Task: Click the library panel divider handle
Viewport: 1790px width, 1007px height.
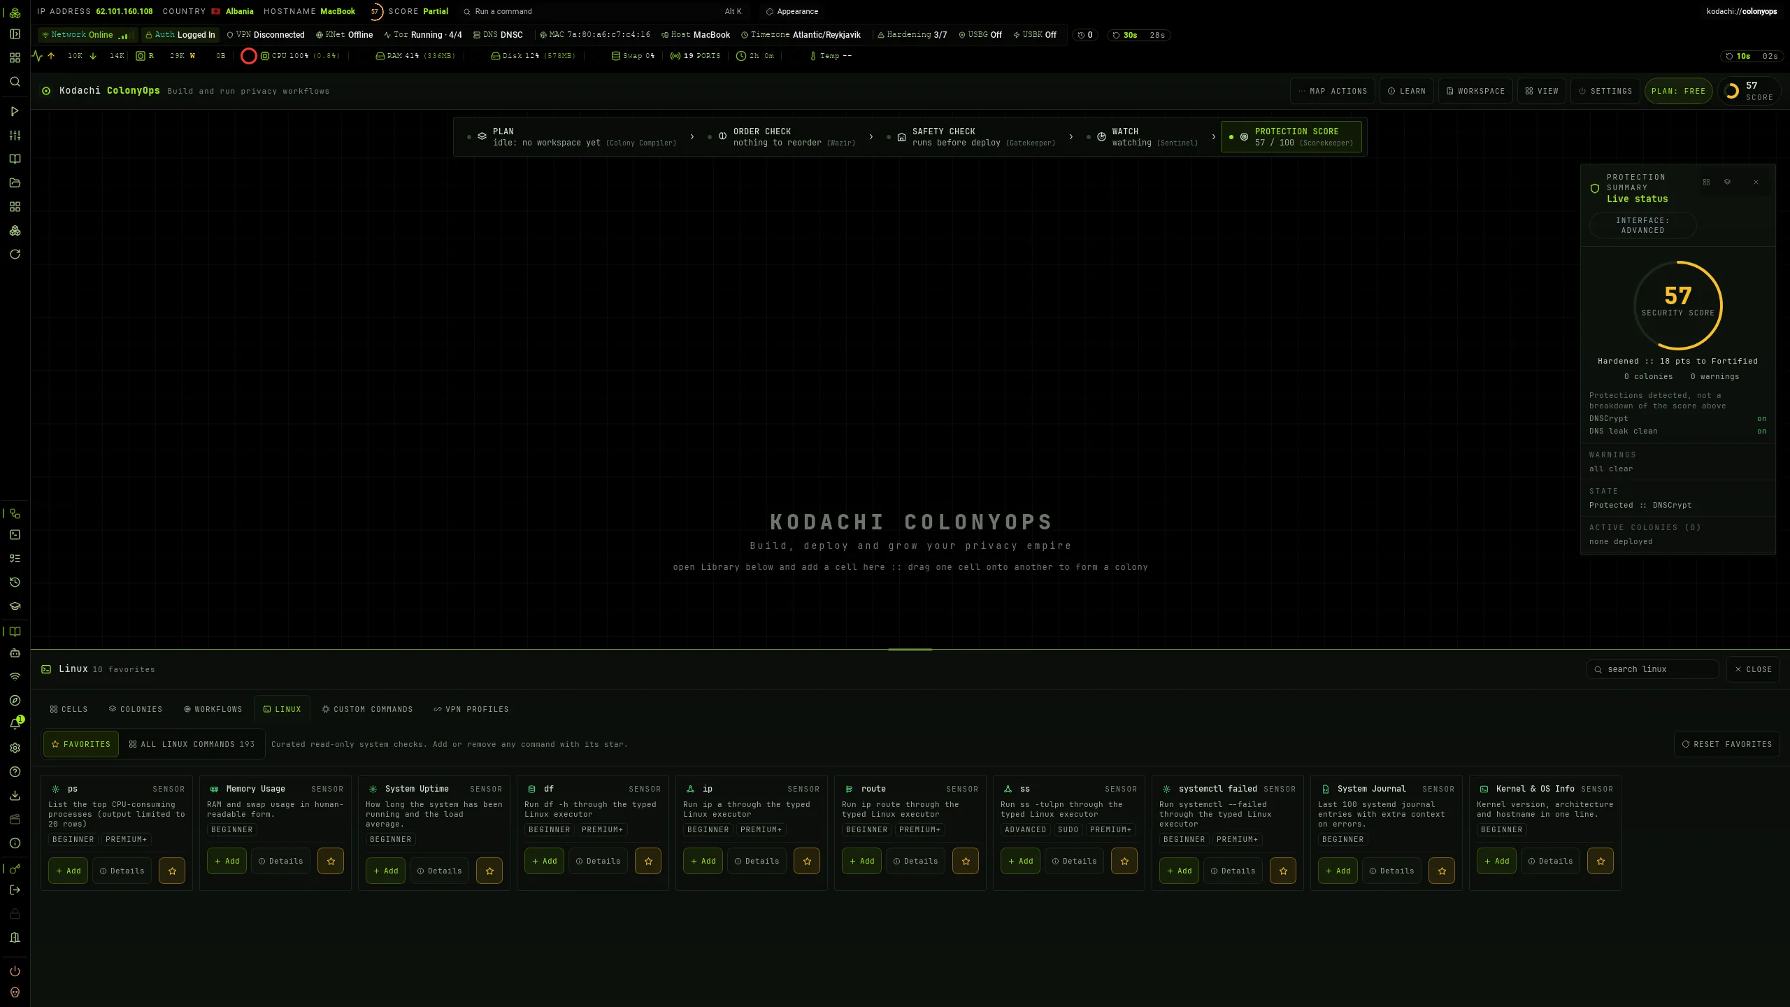Action: 910,650
